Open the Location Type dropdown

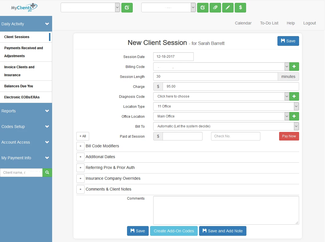click(226, 106)
